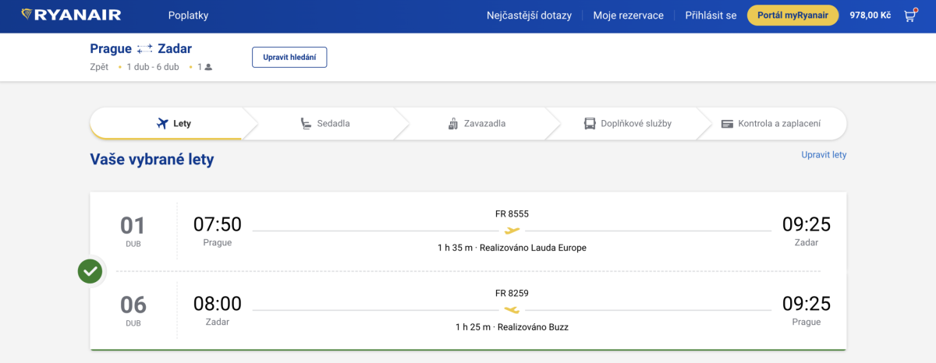Click the plane icon on flight FR 8259
The height and width of the screenshot is (363, 936).
(512, 310)
